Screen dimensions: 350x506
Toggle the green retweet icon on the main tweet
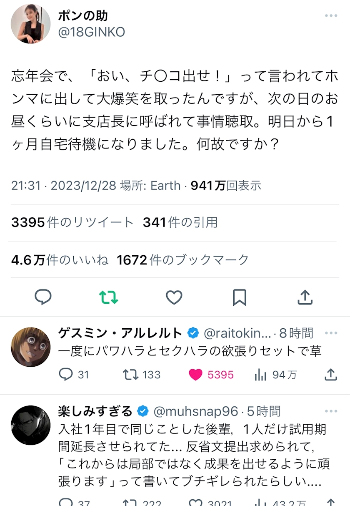[x=108, y=297]
